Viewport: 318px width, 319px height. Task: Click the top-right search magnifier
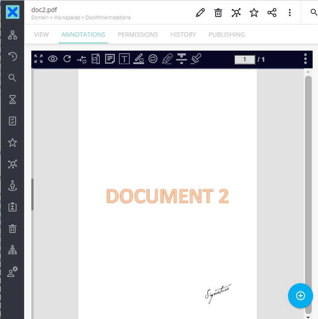point(314,12)
